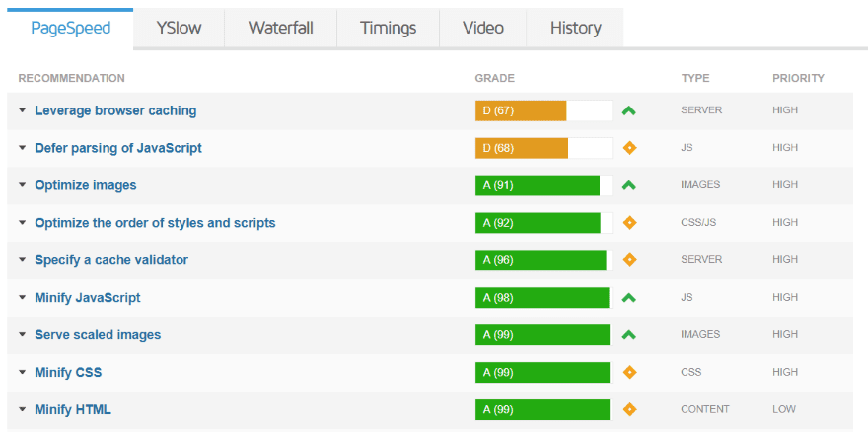Click the orange diamond icon beside Minify CSS
868x432 pixels.
tap(629, 372)
